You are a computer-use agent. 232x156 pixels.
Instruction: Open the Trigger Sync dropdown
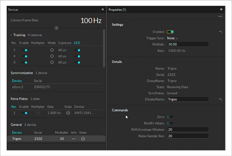tap(173, 38)
